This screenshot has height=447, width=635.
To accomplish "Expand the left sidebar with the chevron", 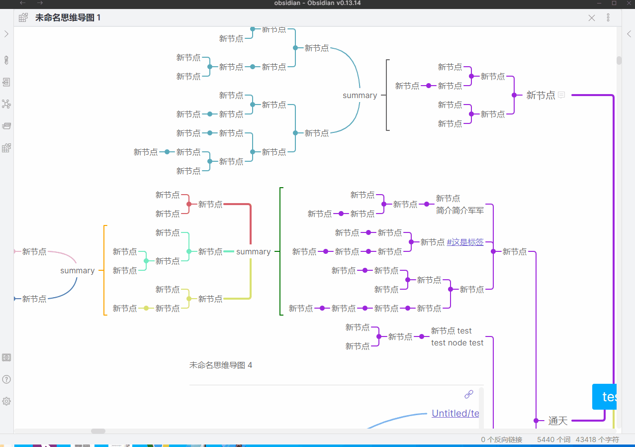I will point(6,34).
